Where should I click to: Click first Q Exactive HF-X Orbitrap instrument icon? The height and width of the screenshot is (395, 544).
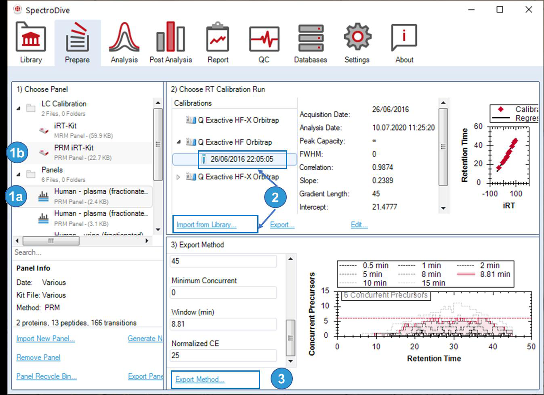(191, 120)
